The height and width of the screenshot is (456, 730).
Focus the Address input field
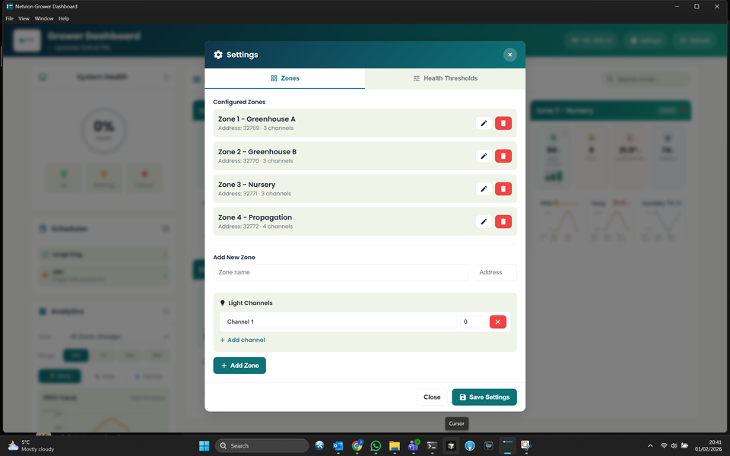[x=495, y=272]
